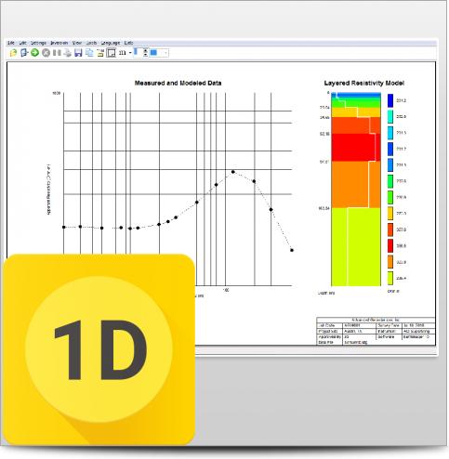Click the pause icon in the toolbar

57,53
